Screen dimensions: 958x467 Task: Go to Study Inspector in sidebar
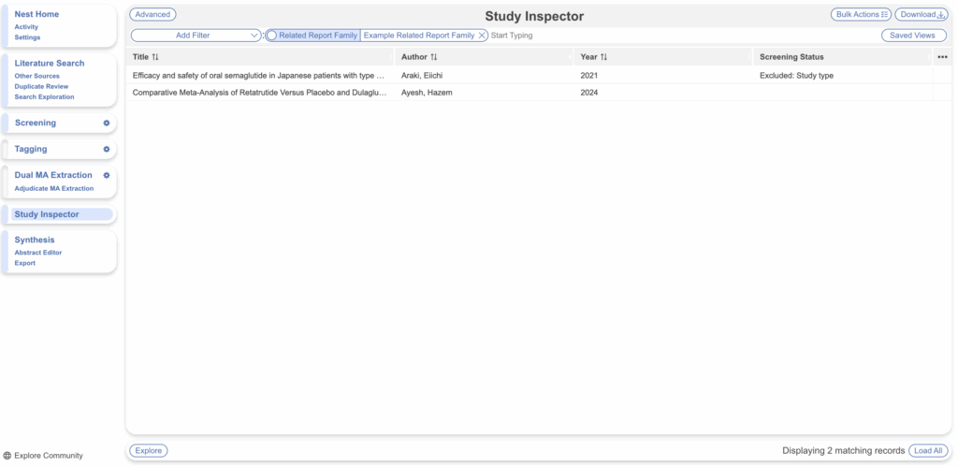(47, 214)
